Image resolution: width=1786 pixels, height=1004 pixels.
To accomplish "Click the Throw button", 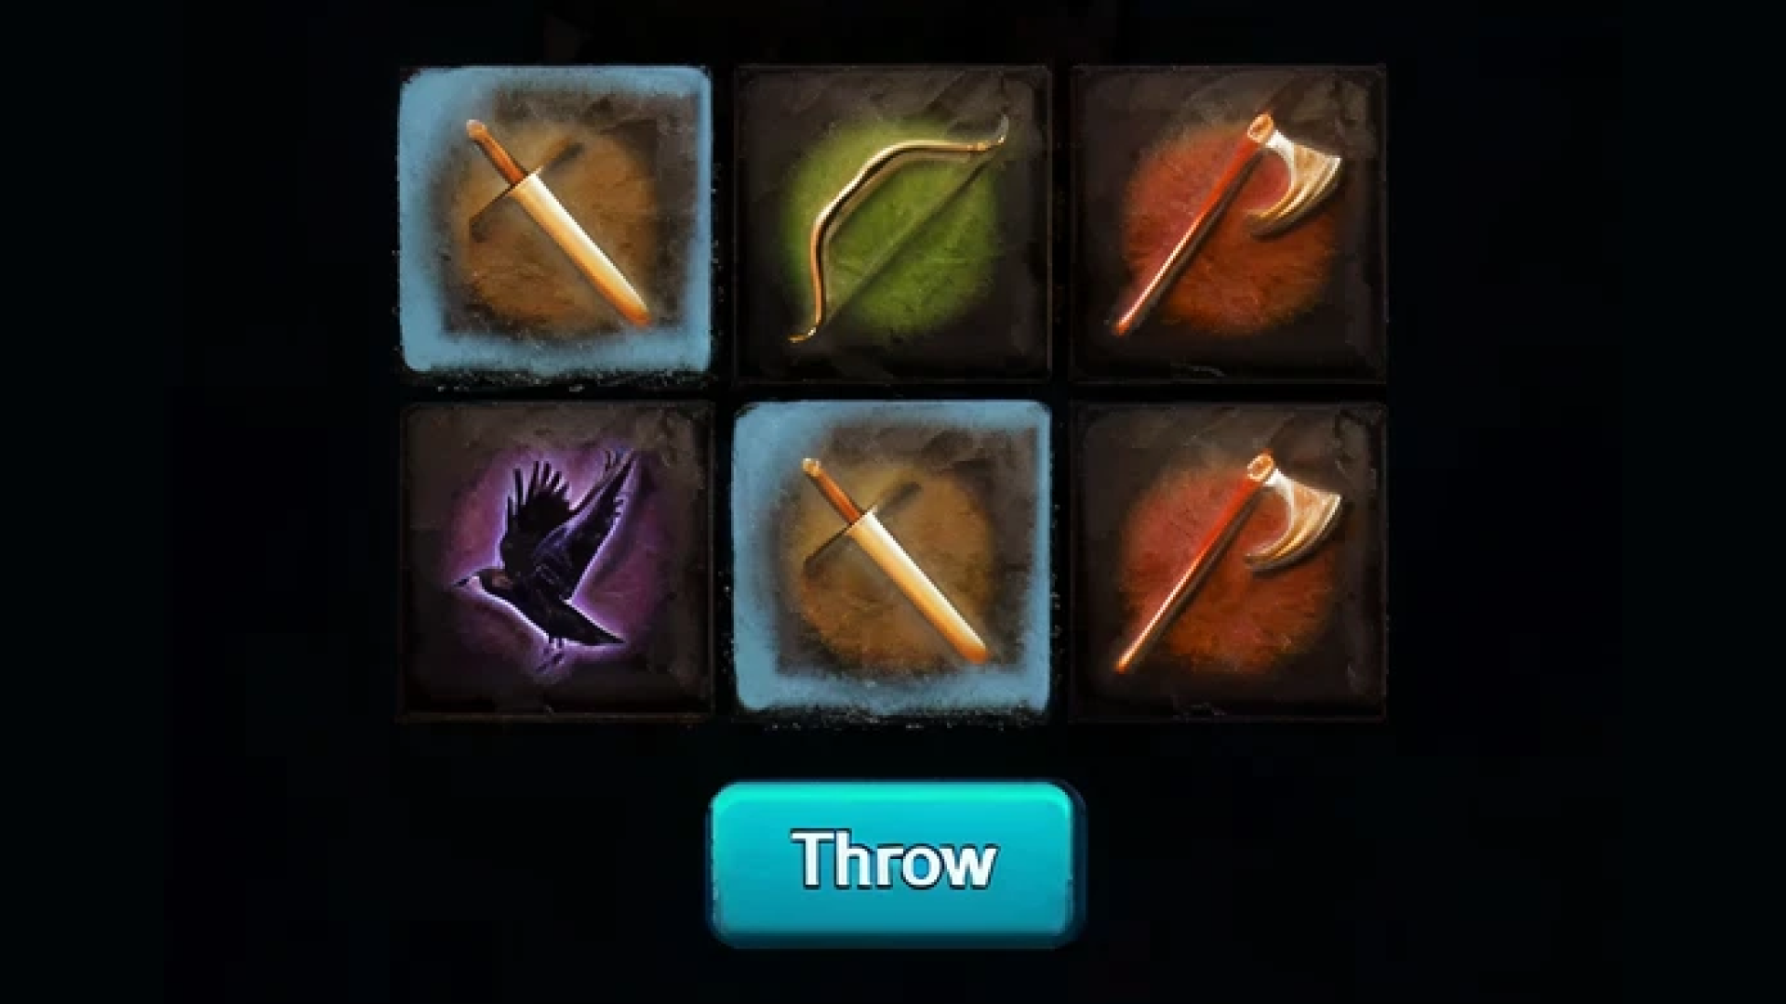I will (893, 862).
